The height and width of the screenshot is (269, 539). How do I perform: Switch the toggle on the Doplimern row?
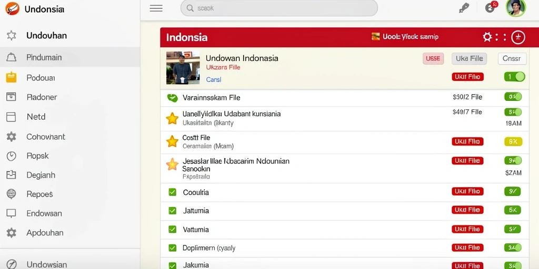pyautogui.click(x=513, y=247)
